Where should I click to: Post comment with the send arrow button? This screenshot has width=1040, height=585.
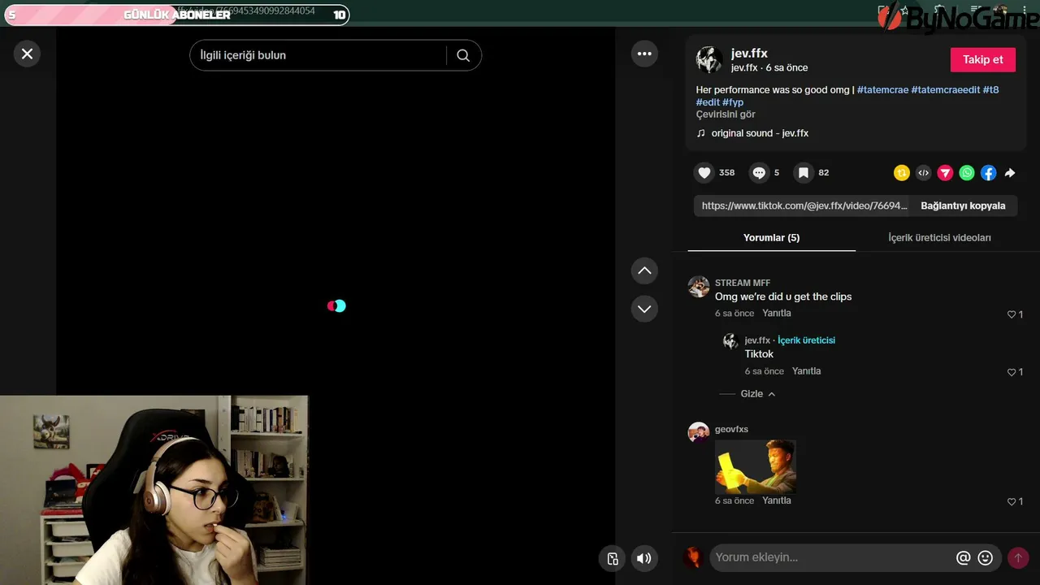click(1018, 558)
